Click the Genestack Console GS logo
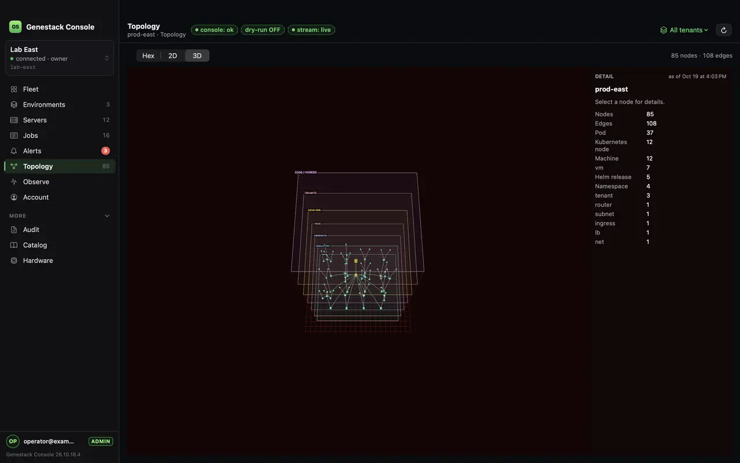Screen dimensions: 740x463 pos(15,27)
